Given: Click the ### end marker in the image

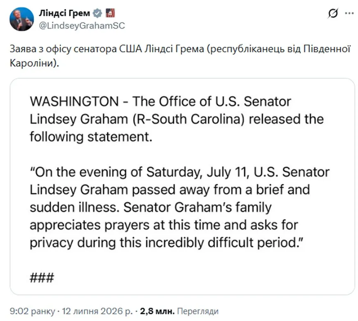Looking at the screenshot, I should (x=42, y=278).
